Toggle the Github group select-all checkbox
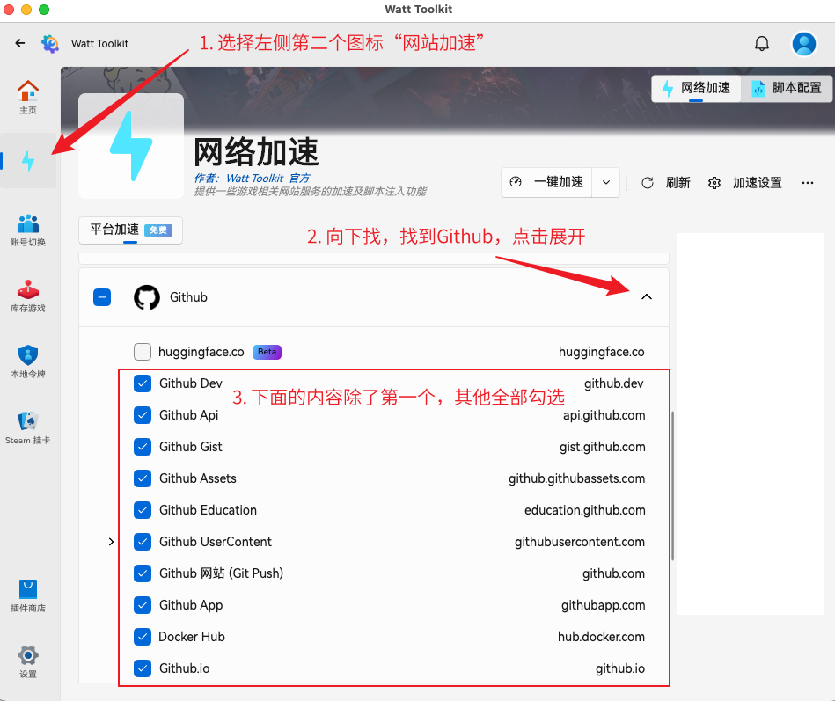 pyautogui.click(x=102, y=297)
